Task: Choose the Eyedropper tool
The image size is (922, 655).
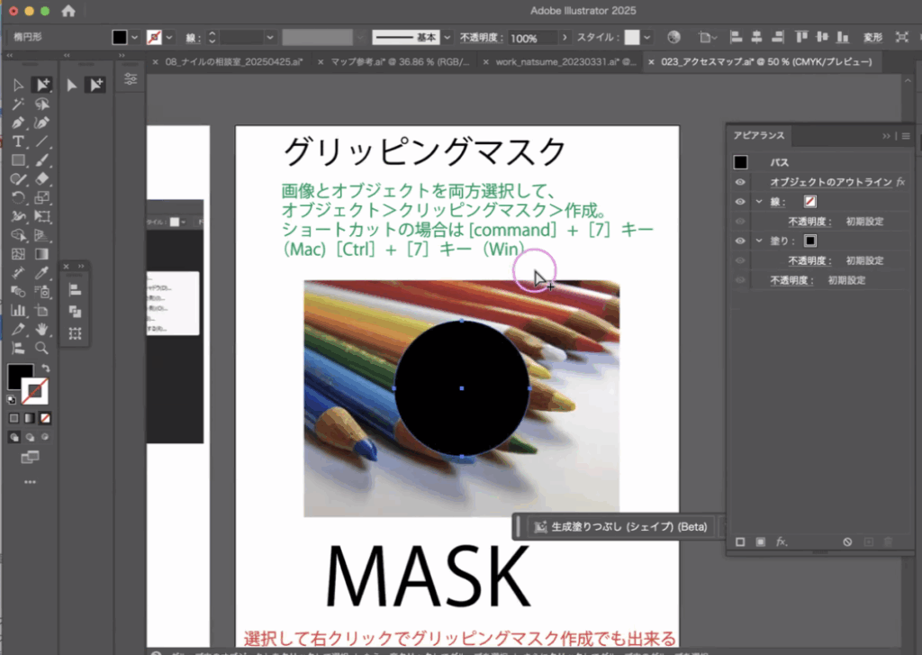Action: coord(41,273)
